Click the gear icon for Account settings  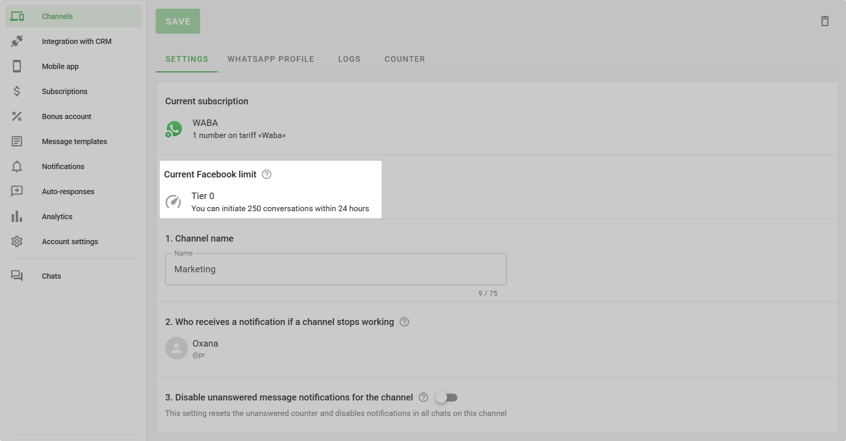click(17, 242)
